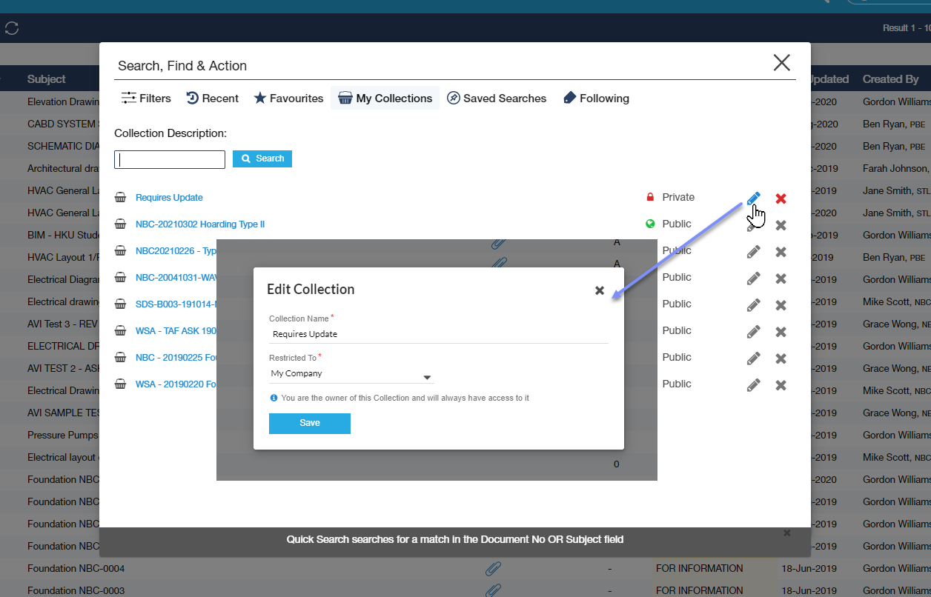This screenshot has height=597, width=931.
Task: Click the Search button
Action: tap(262, 159)
